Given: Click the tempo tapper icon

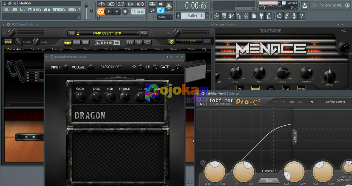Looking at the screenshot, I should pyautogui.click(x=268, y=16).
